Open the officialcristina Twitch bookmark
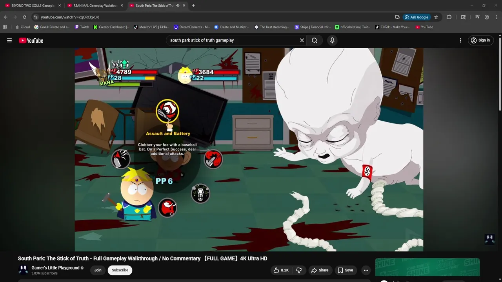The height and width of the screenshot is (282, 502). 353,27
